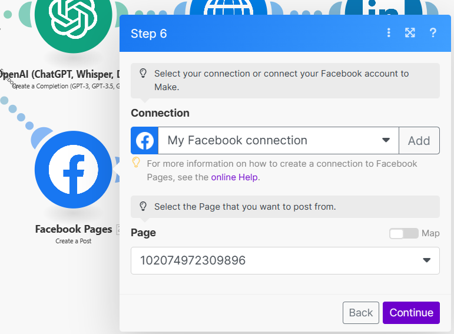This screenshot has width=454, height=334.
Task: Click the Add connection button
Action: point(419,141)
